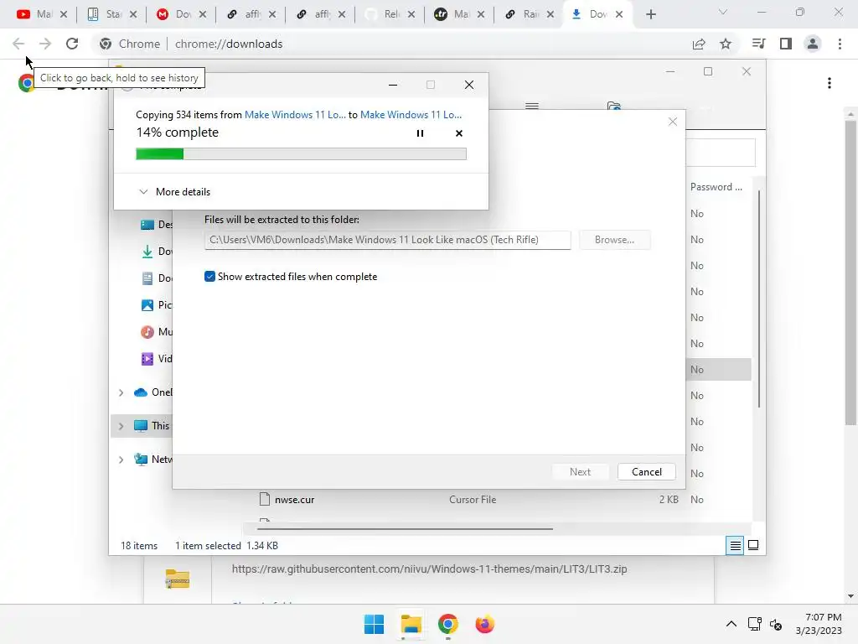This screenshot has height=644, width=858.
Task: Open Pictures in Explorer sidebar
Action: [x=157, y=305]
